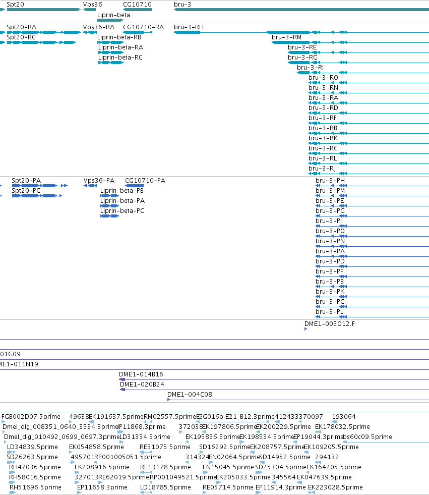Screen dimensions: 429x495
Task: Select the bru-3-RO transcript label
Action: pyautogui.click(x=323, y=78)
